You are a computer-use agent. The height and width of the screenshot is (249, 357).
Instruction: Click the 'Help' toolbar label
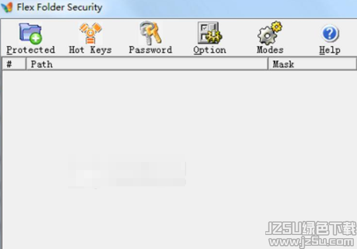[330, 50]
